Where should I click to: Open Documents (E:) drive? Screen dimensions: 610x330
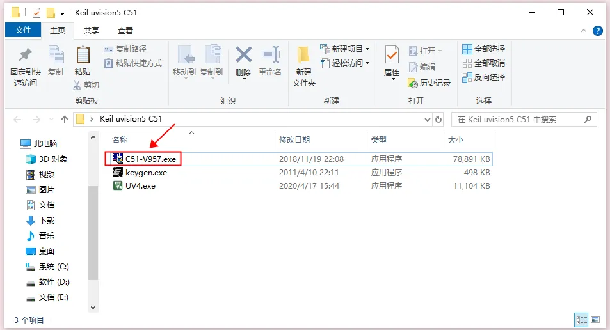tap(47, 297)
